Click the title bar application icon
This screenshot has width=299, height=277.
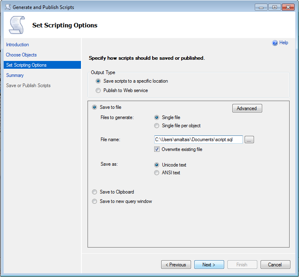(x=8, y=7)
